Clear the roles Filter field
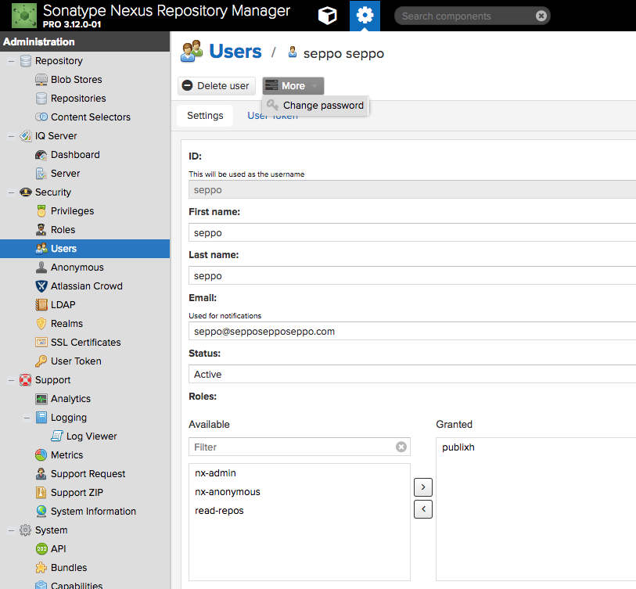Viewport: 636px width, 589px height. [x=401, y=447]
